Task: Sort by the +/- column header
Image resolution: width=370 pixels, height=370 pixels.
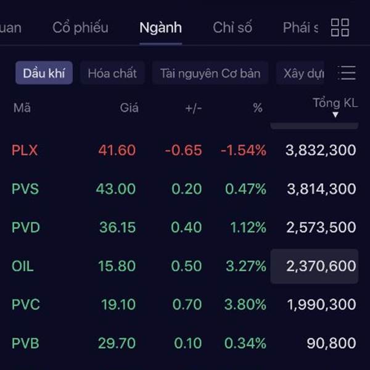Action: pyautogui.click(x=193, y=108)
